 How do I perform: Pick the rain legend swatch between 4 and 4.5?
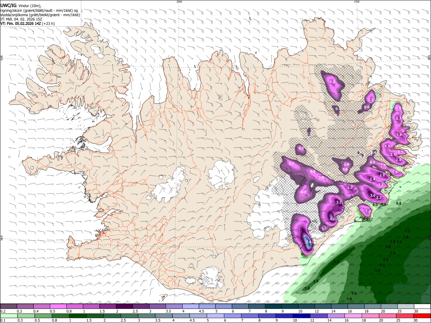181,316
